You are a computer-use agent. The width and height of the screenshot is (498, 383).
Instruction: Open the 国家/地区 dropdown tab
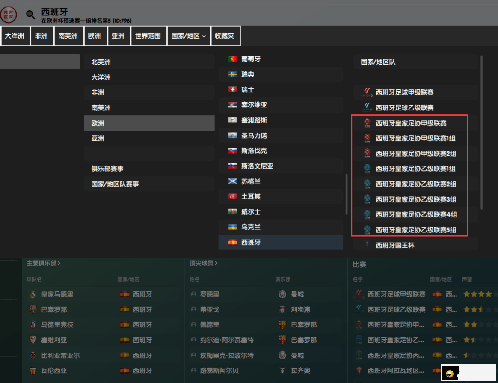click(x=189, y=36)
